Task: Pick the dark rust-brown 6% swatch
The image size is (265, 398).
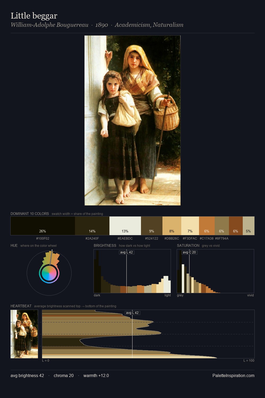Action: click(x=236, y=226)
